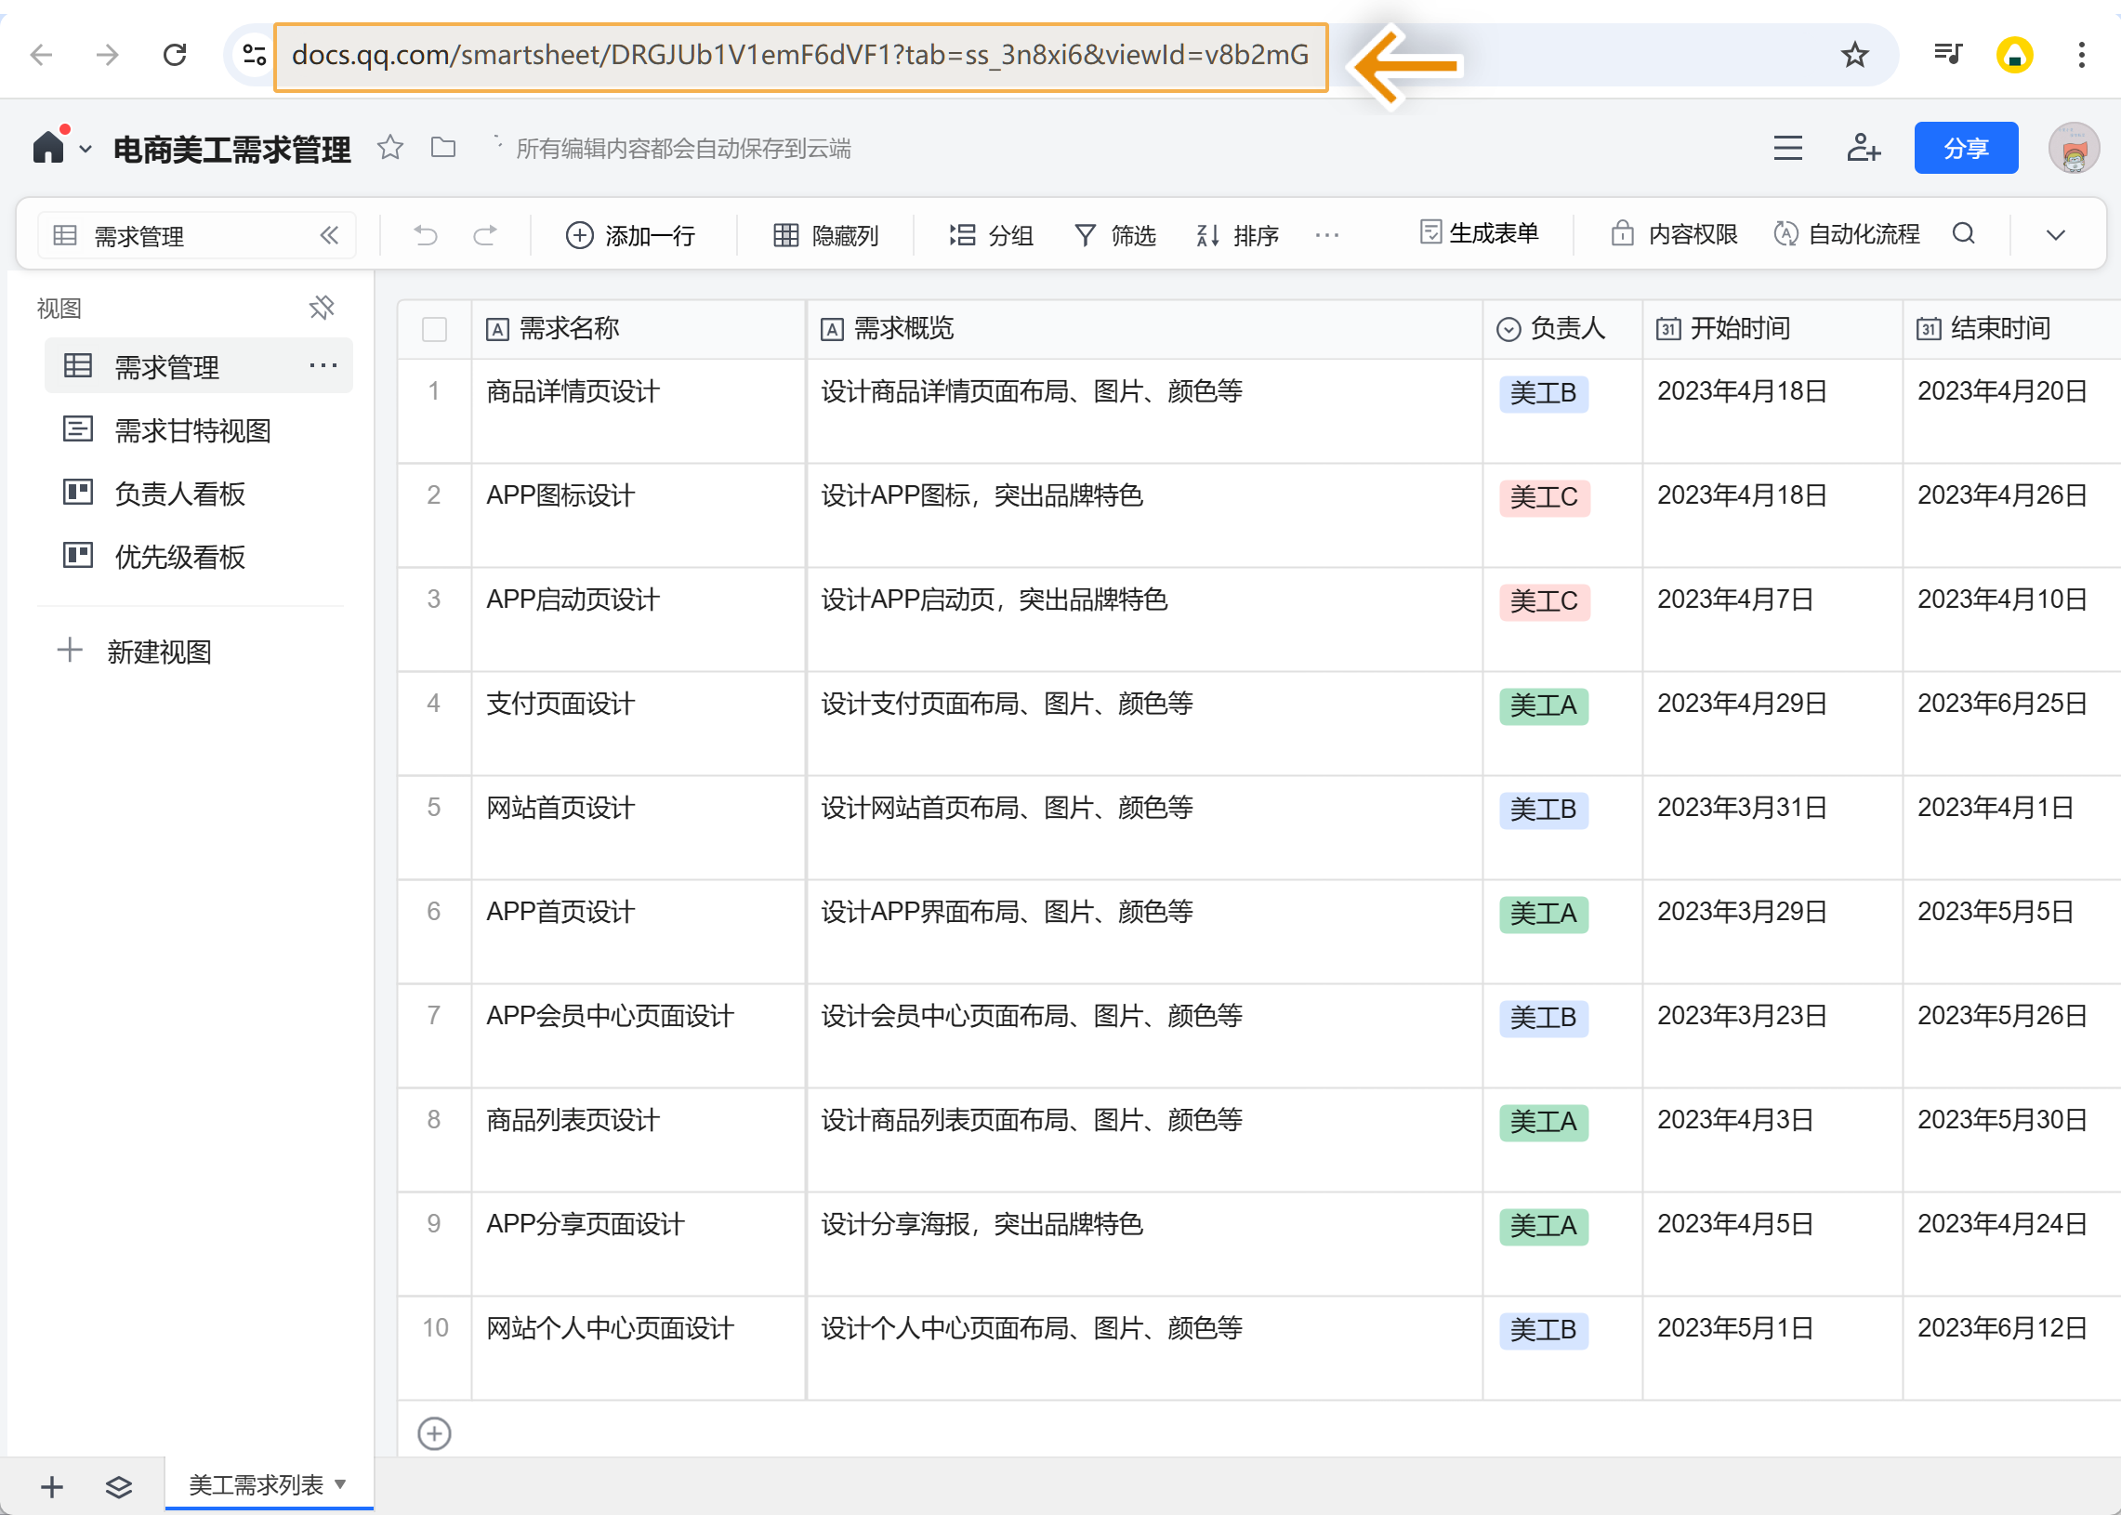2121x1515 pixels.
Task: Collapse sidebar with double chevron
Action: 329,235
